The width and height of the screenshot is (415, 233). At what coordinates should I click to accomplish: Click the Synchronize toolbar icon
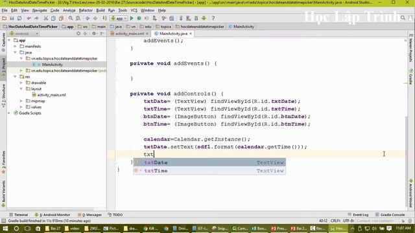pos(19,18)
